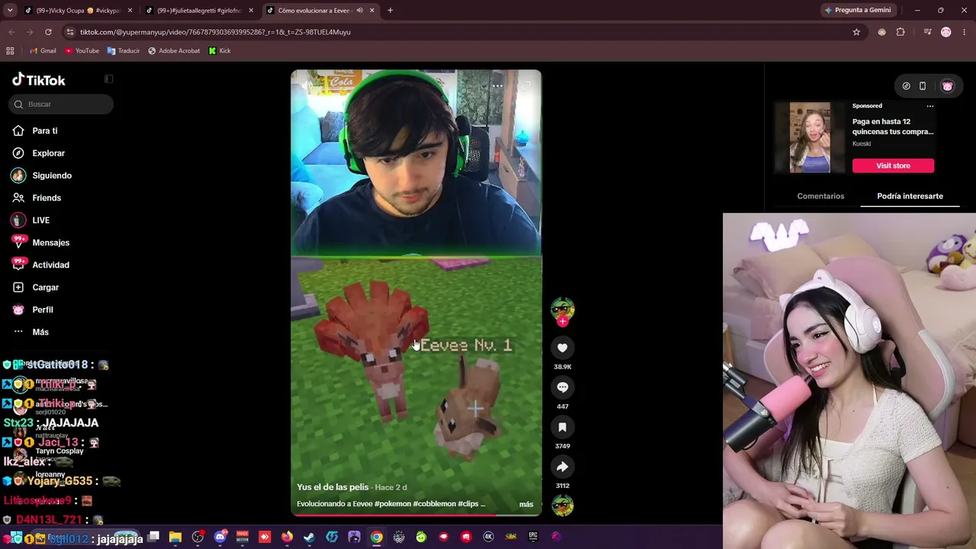Open the spinning sound disc icon

563,505
